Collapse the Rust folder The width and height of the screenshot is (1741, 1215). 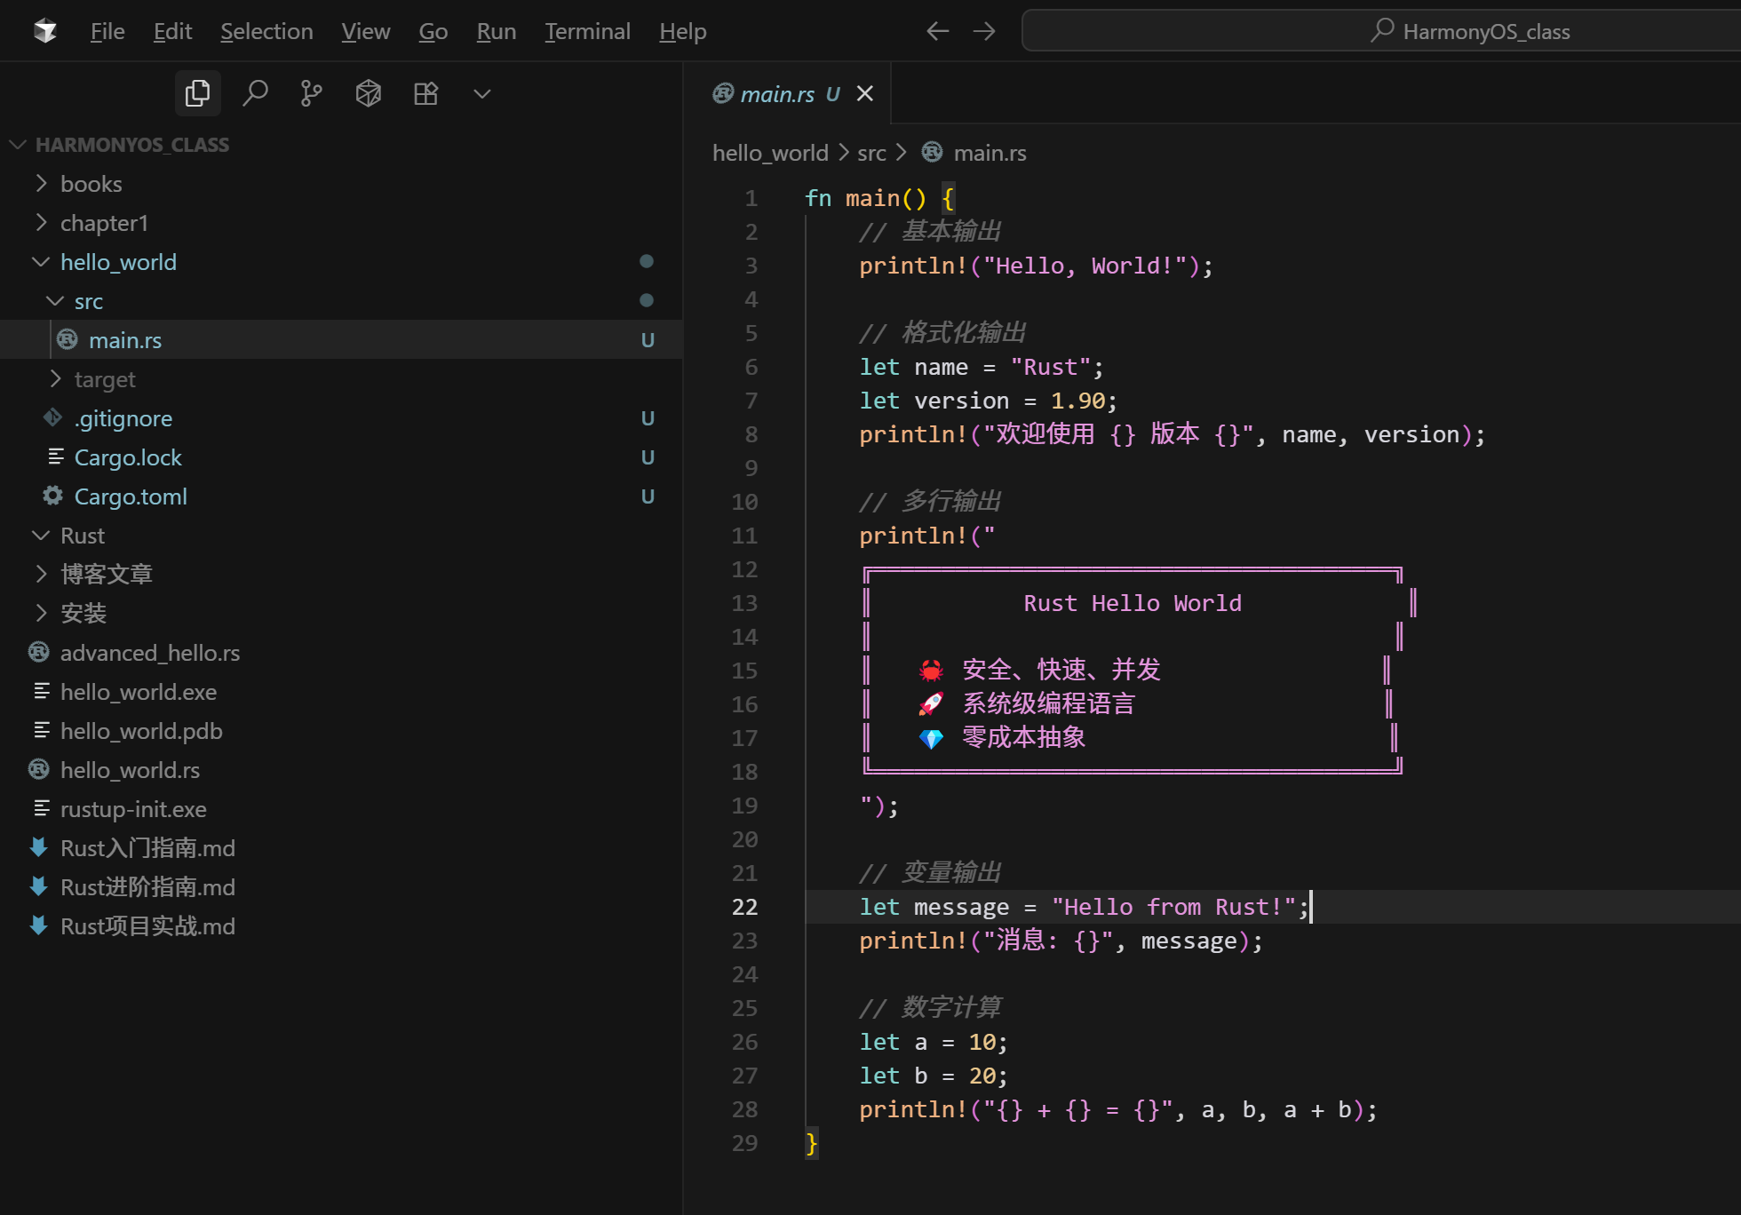[341, 536]
